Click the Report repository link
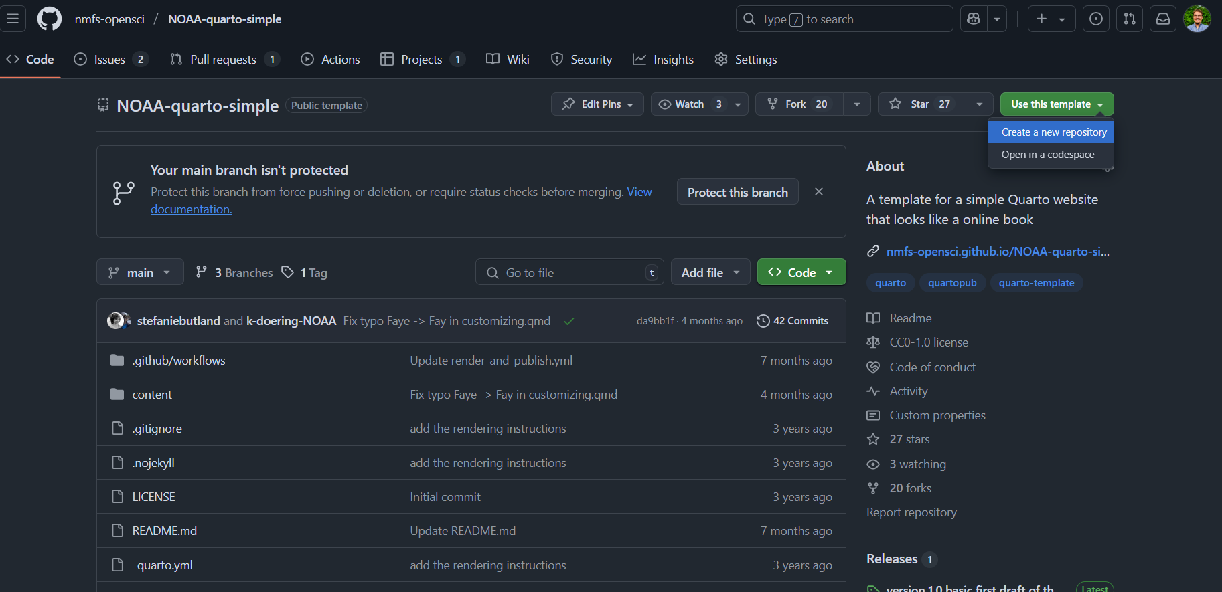The width and height of the screenshot is (1222, 592). pyautogui.click(x=911, y=512)
